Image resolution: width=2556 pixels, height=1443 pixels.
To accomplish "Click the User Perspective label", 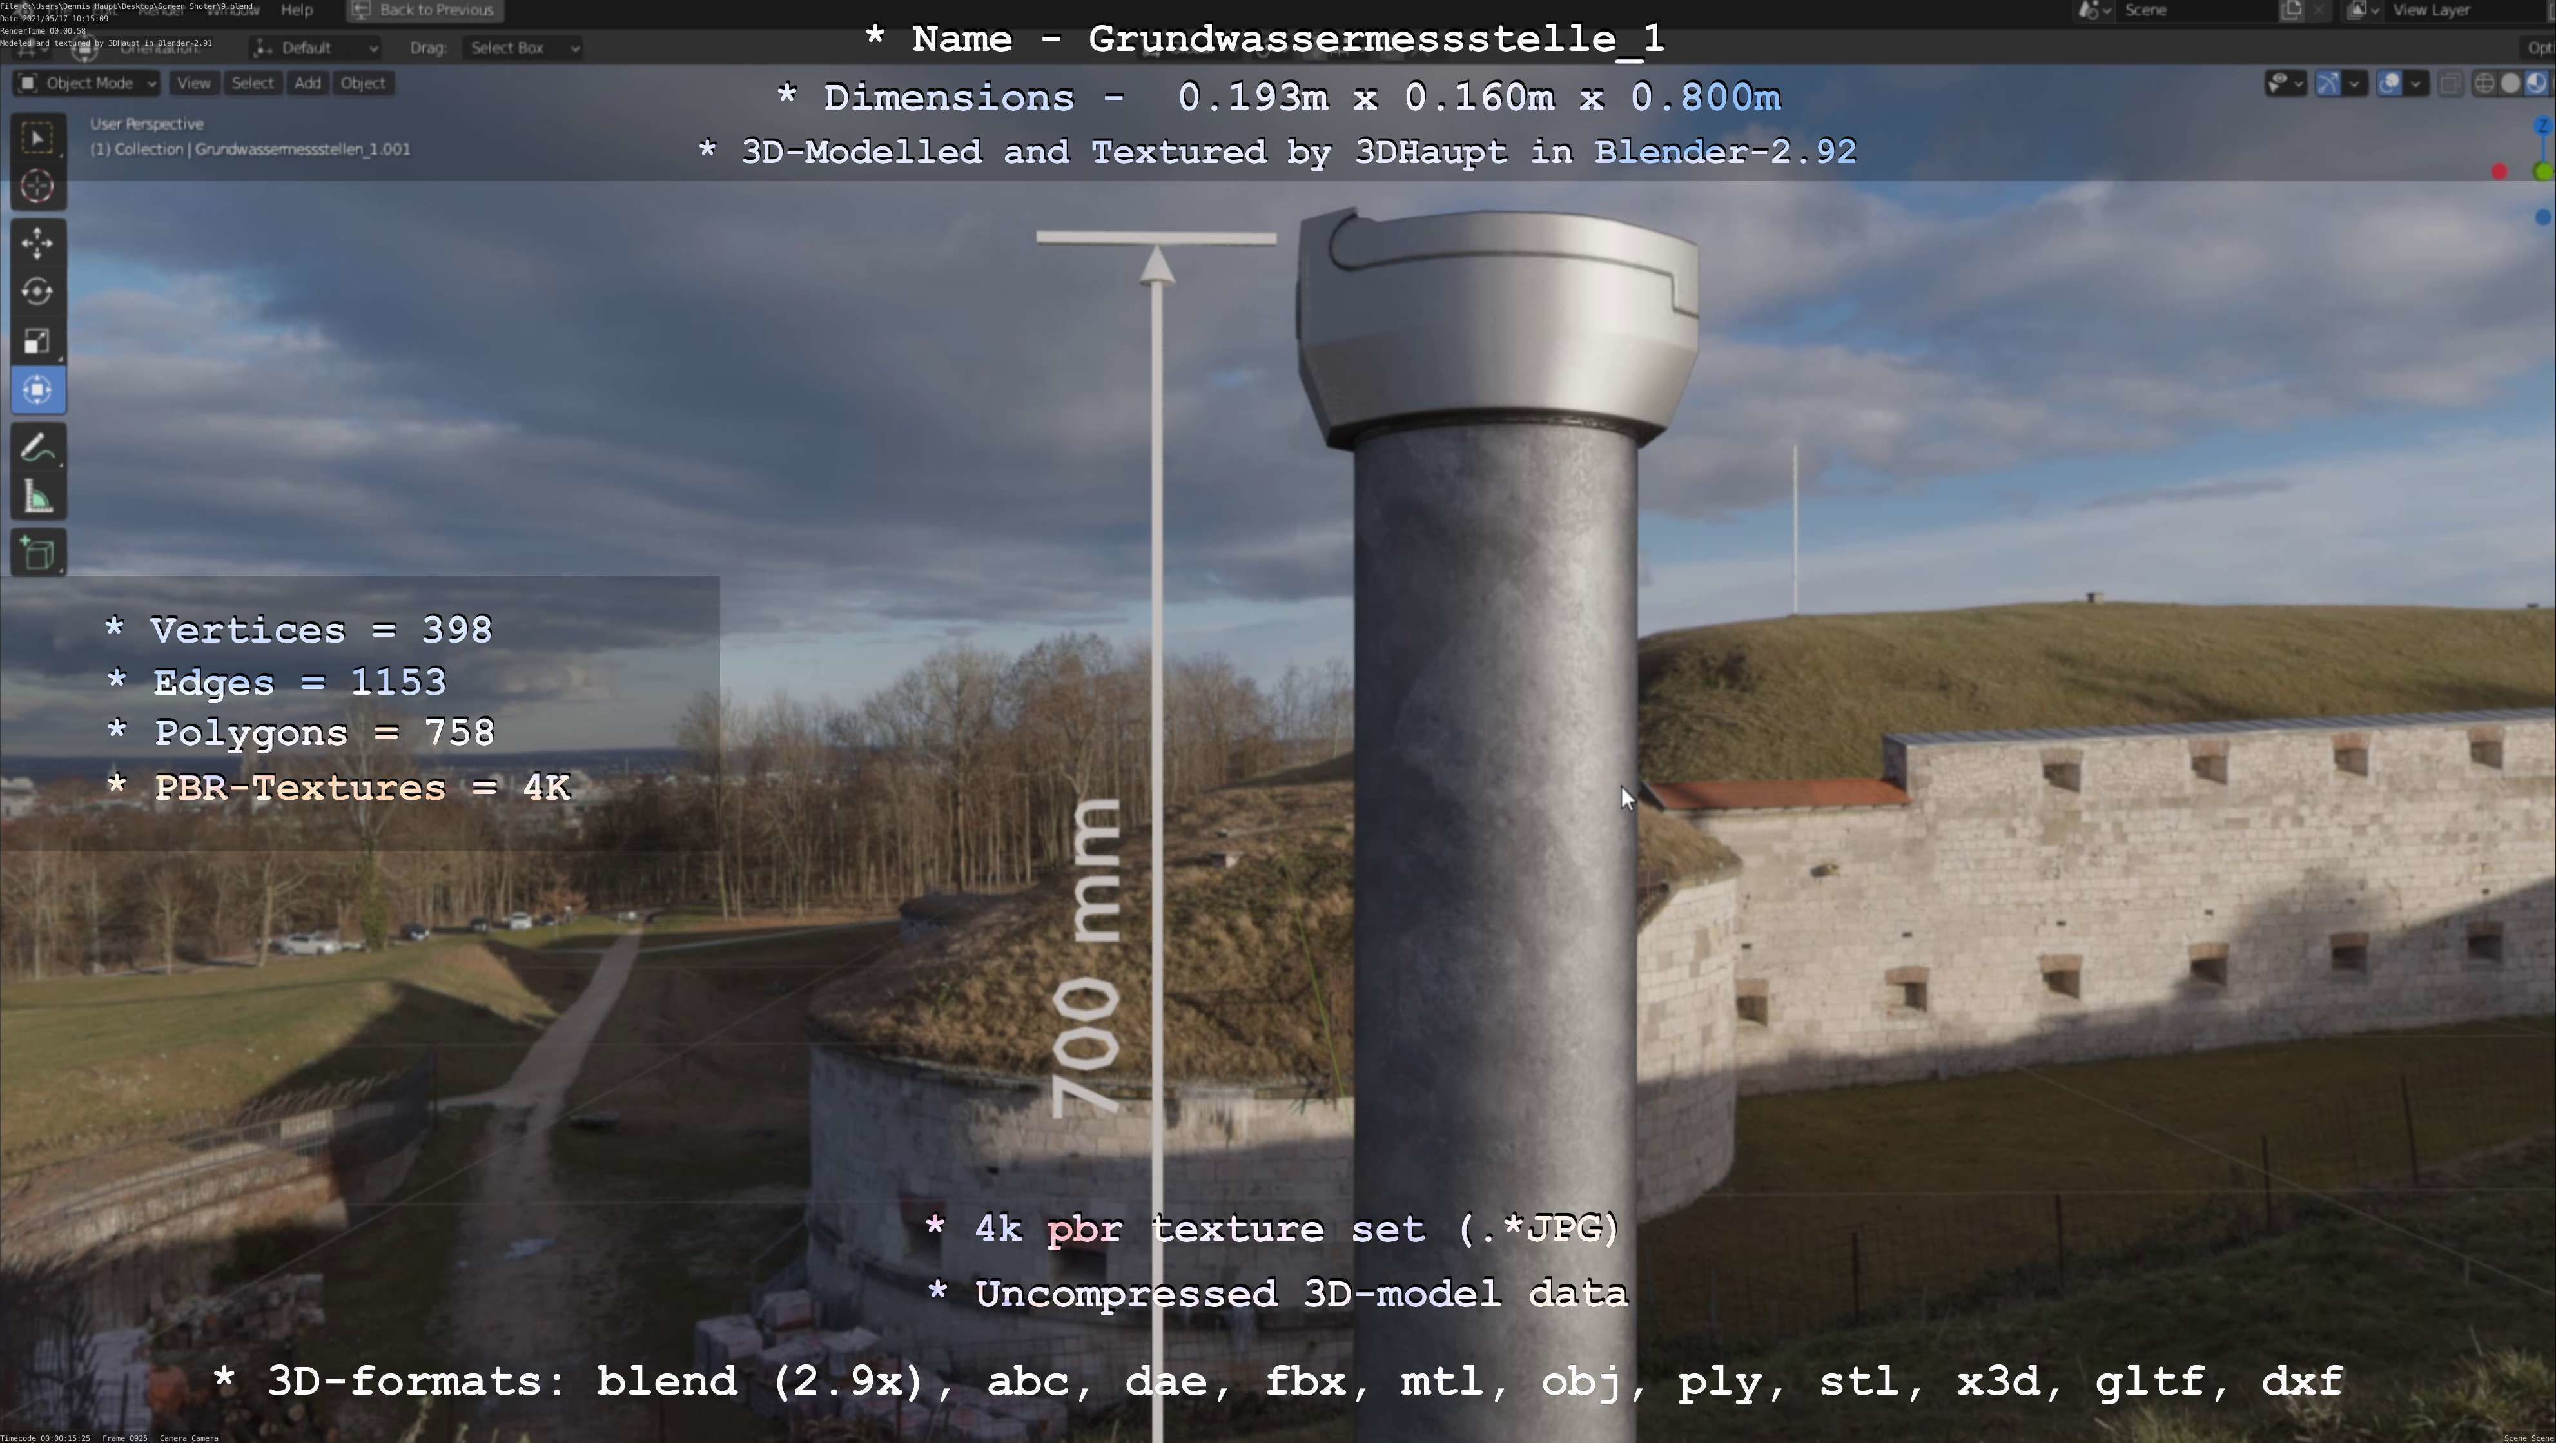I will point(147,124).
